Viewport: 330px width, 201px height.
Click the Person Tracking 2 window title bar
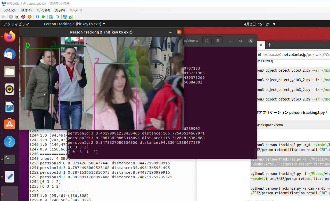click(101, 32)
